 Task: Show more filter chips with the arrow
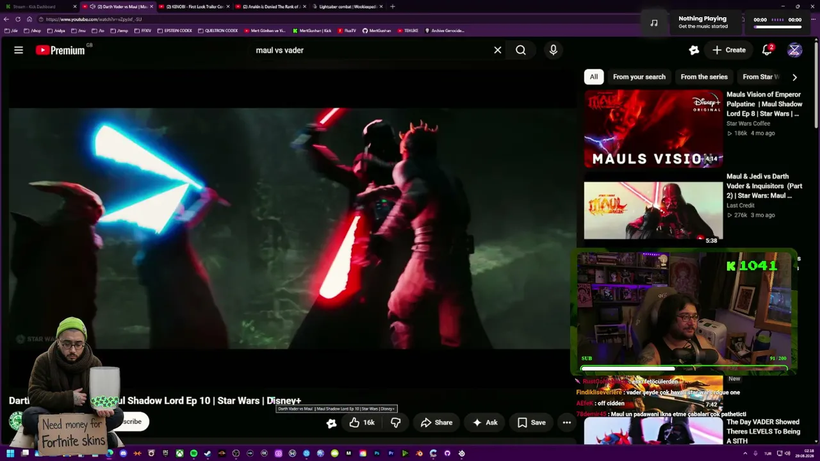(x=794, y=77)
